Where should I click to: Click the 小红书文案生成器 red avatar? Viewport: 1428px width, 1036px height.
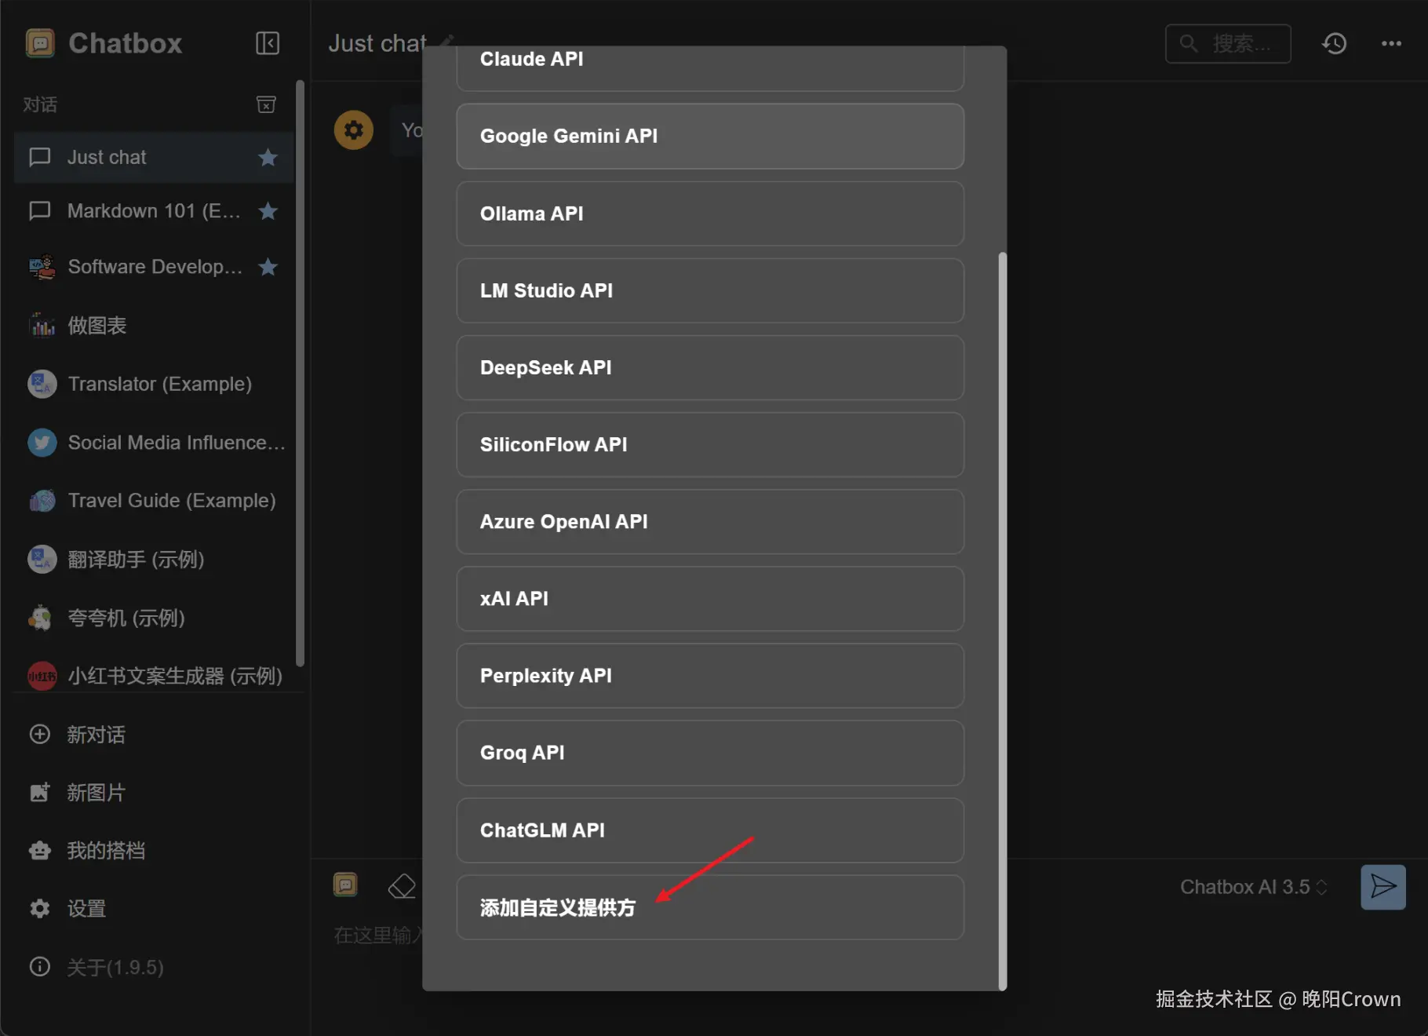42,676
